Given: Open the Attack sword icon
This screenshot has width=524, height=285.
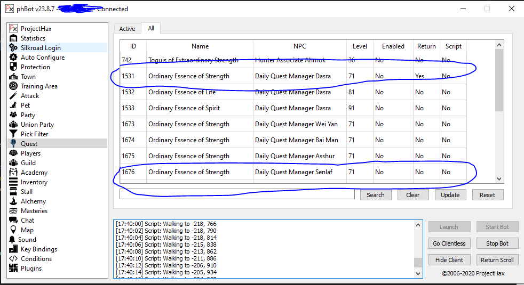Looking at the screenshot, I should [14, 96].
